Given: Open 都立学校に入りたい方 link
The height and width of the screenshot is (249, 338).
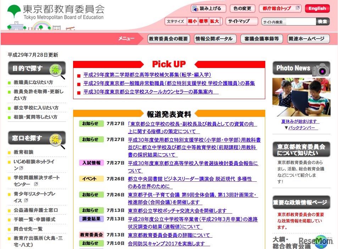Looking at the screenshot, I should click(x=36, y=108).
